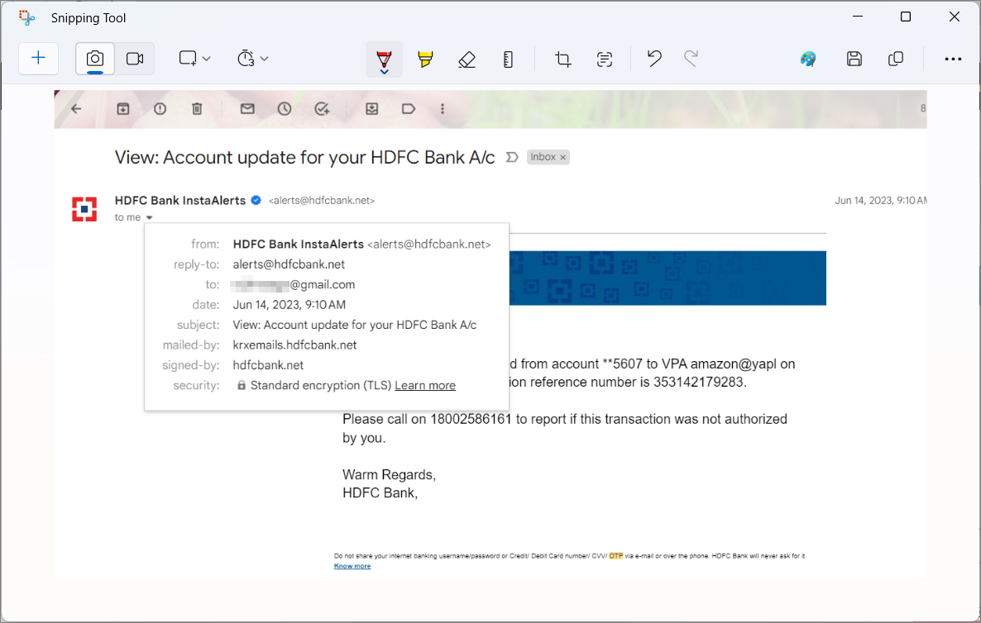Select the highlighter tool
The image size is (981, 623).
tap(425, 59)
